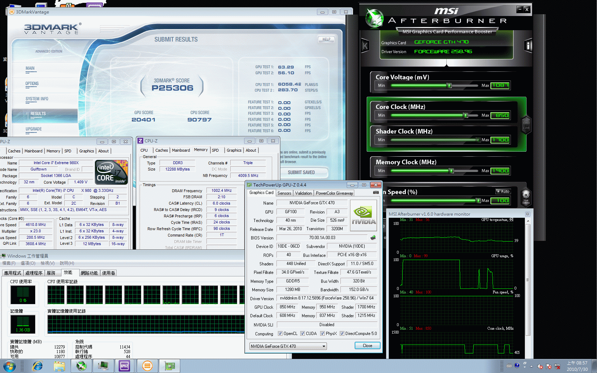Viewport: 597px width, 373px height.
Task: Go to UPGRADE in 3DMark Vantage sidebar
Action: pyautogui.click(x=33, y=129)
